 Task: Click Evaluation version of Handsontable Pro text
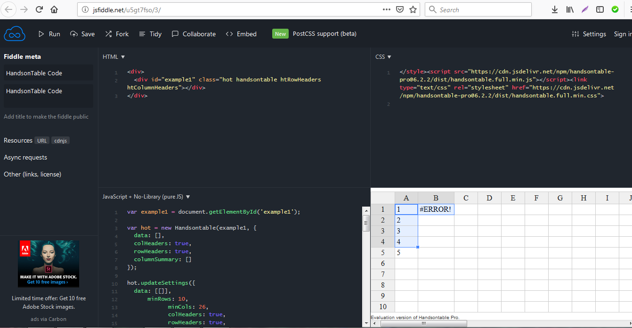(x=415, y=317)
